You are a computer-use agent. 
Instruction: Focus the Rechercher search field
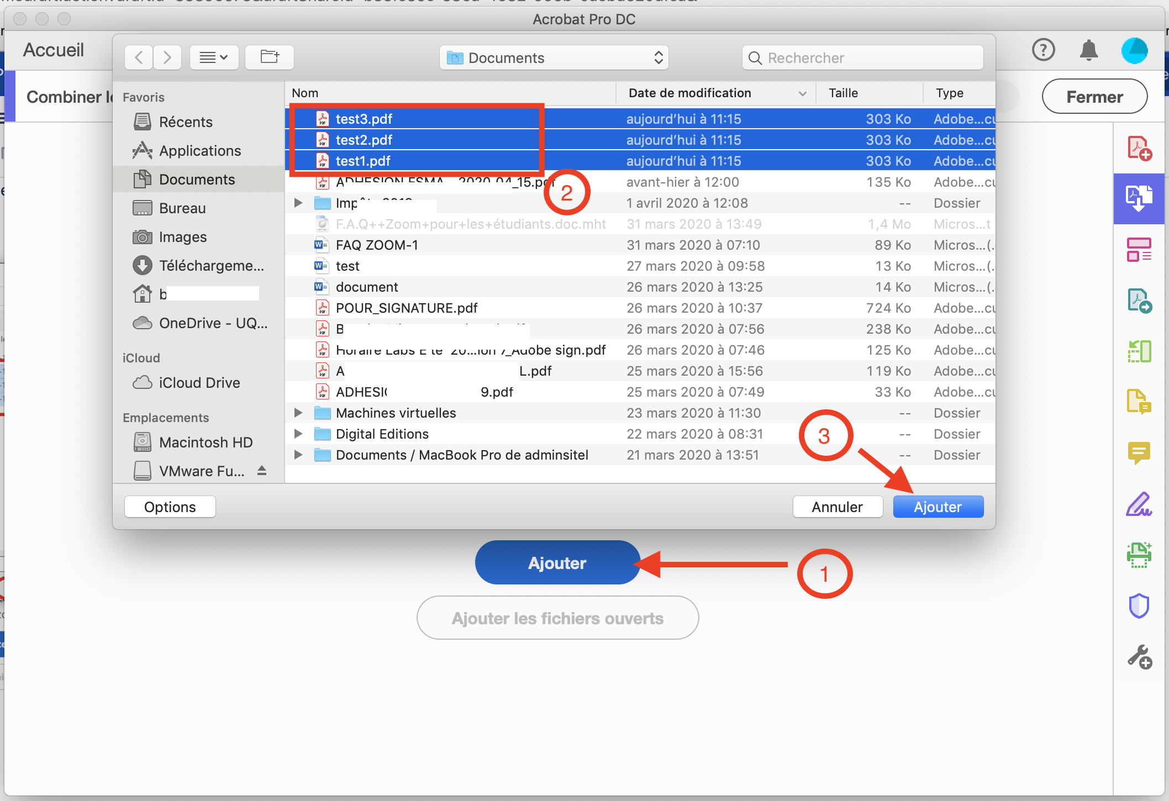(x=863, y=57)
